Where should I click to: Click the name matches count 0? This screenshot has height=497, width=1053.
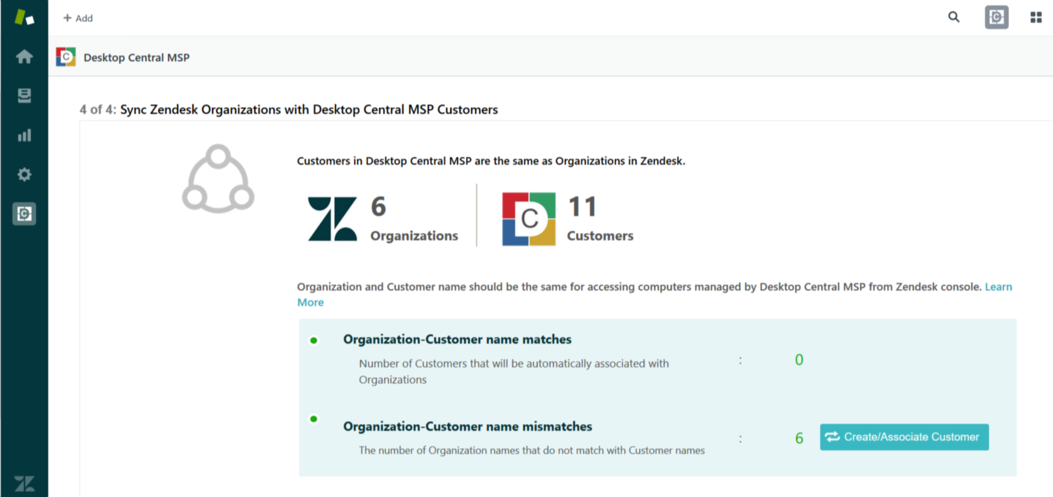[799, 360]
